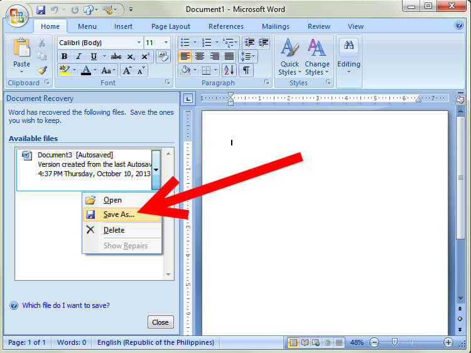Image resolution: width=471 pixels, height=353 pixels.
Task: Toggle Center alignment
Action: [x=200, y=56]
